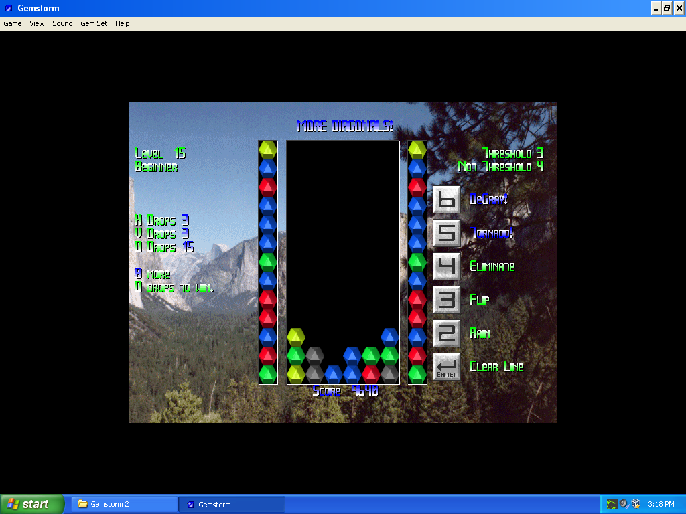Expand the Sound menu
The height and width of the screenshot is (514, 686).
coord(62,23)
